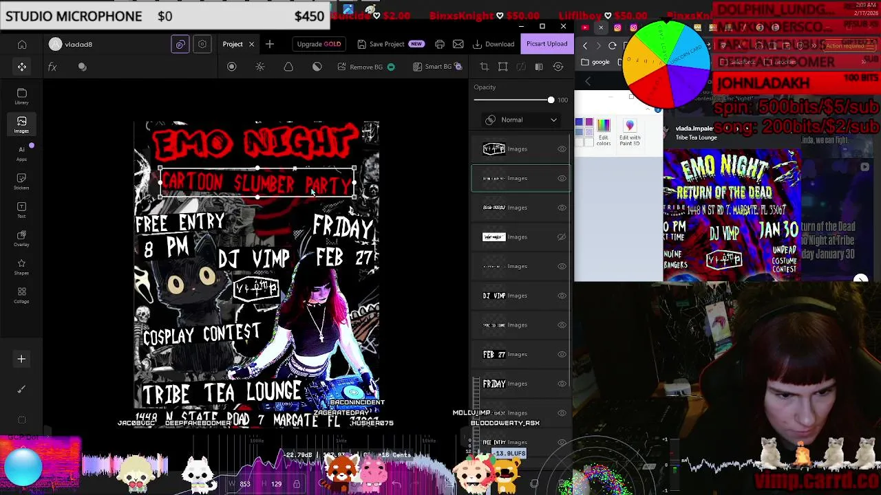Screen dimensions: 881x495
Task: Open the vladad8 account menu
Action: [71, 45]
